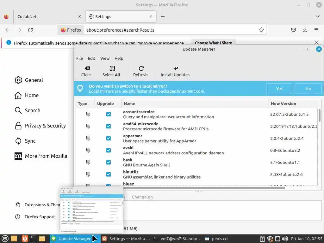Launch Firefox from the taskbar launcher
324x243 pixels.
pyautogui.click(x=25, y=239)
